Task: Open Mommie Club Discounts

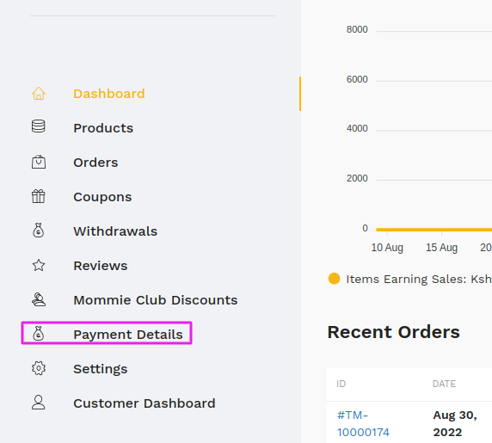Action: [x=156, y=300]
